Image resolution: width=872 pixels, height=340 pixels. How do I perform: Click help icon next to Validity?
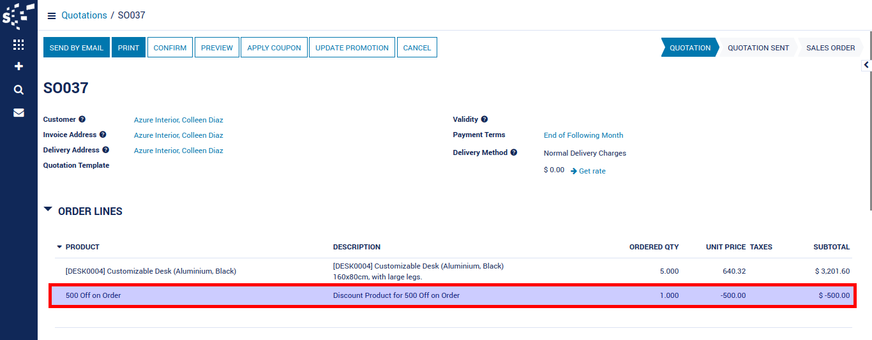(485, 119)
